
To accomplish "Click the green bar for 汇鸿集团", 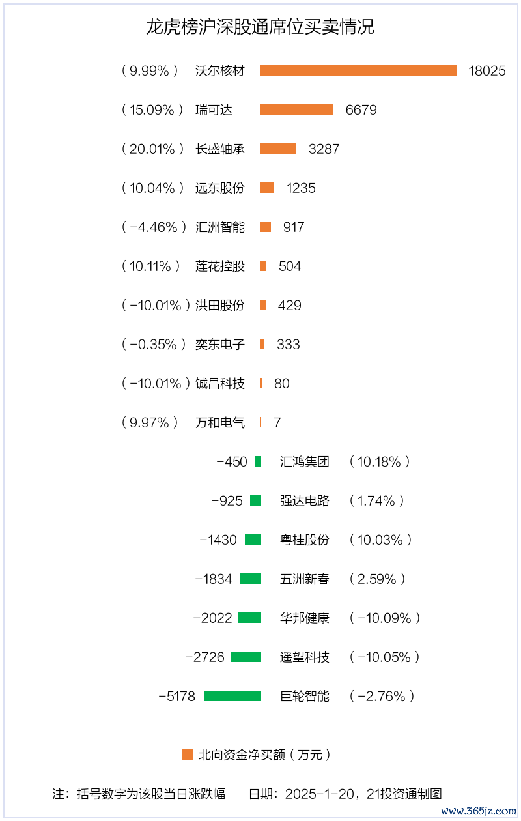I will [258, 461].
